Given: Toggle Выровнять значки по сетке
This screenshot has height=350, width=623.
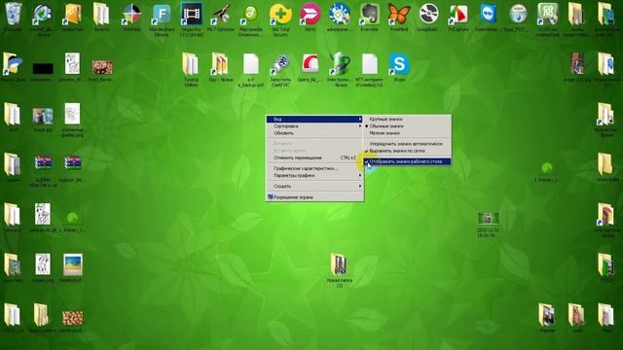Looking at the screenshot, I should pyautogui.click(x=408, y=151).
